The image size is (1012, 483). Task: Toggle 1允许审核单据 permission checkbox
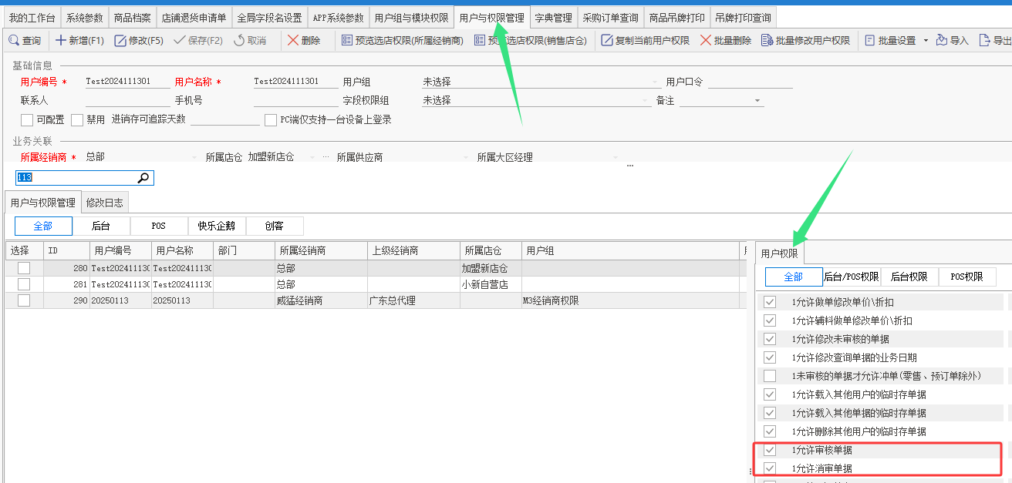(x=770, y=450)
